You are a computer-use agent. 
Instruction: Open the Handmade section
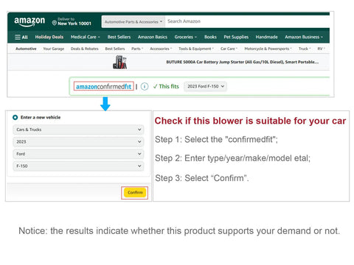tap(266, 37)
